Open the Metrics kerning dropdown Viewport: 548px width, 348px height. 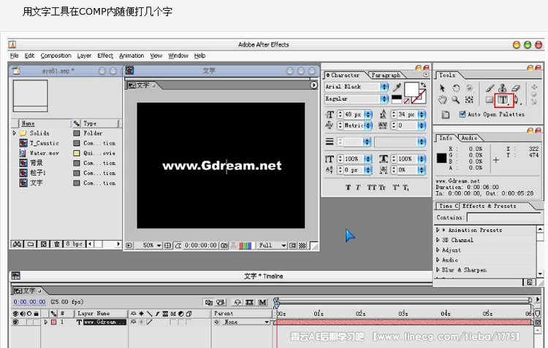pos(368,125)
